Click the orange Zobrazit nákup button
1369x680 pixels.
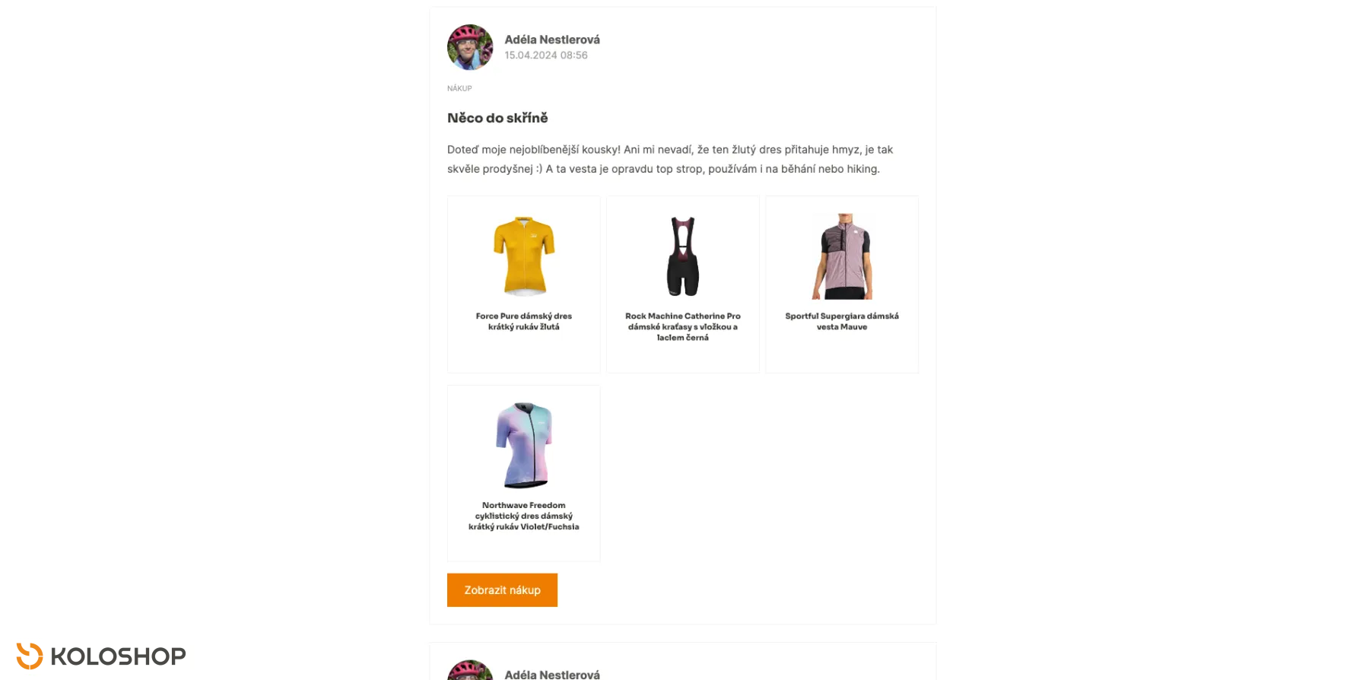click(502, 590)
